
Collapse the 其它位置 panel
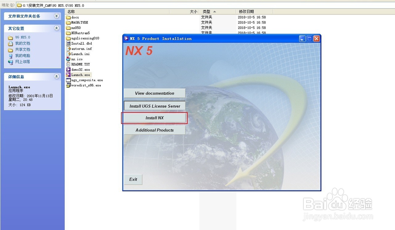coord(56,28)
